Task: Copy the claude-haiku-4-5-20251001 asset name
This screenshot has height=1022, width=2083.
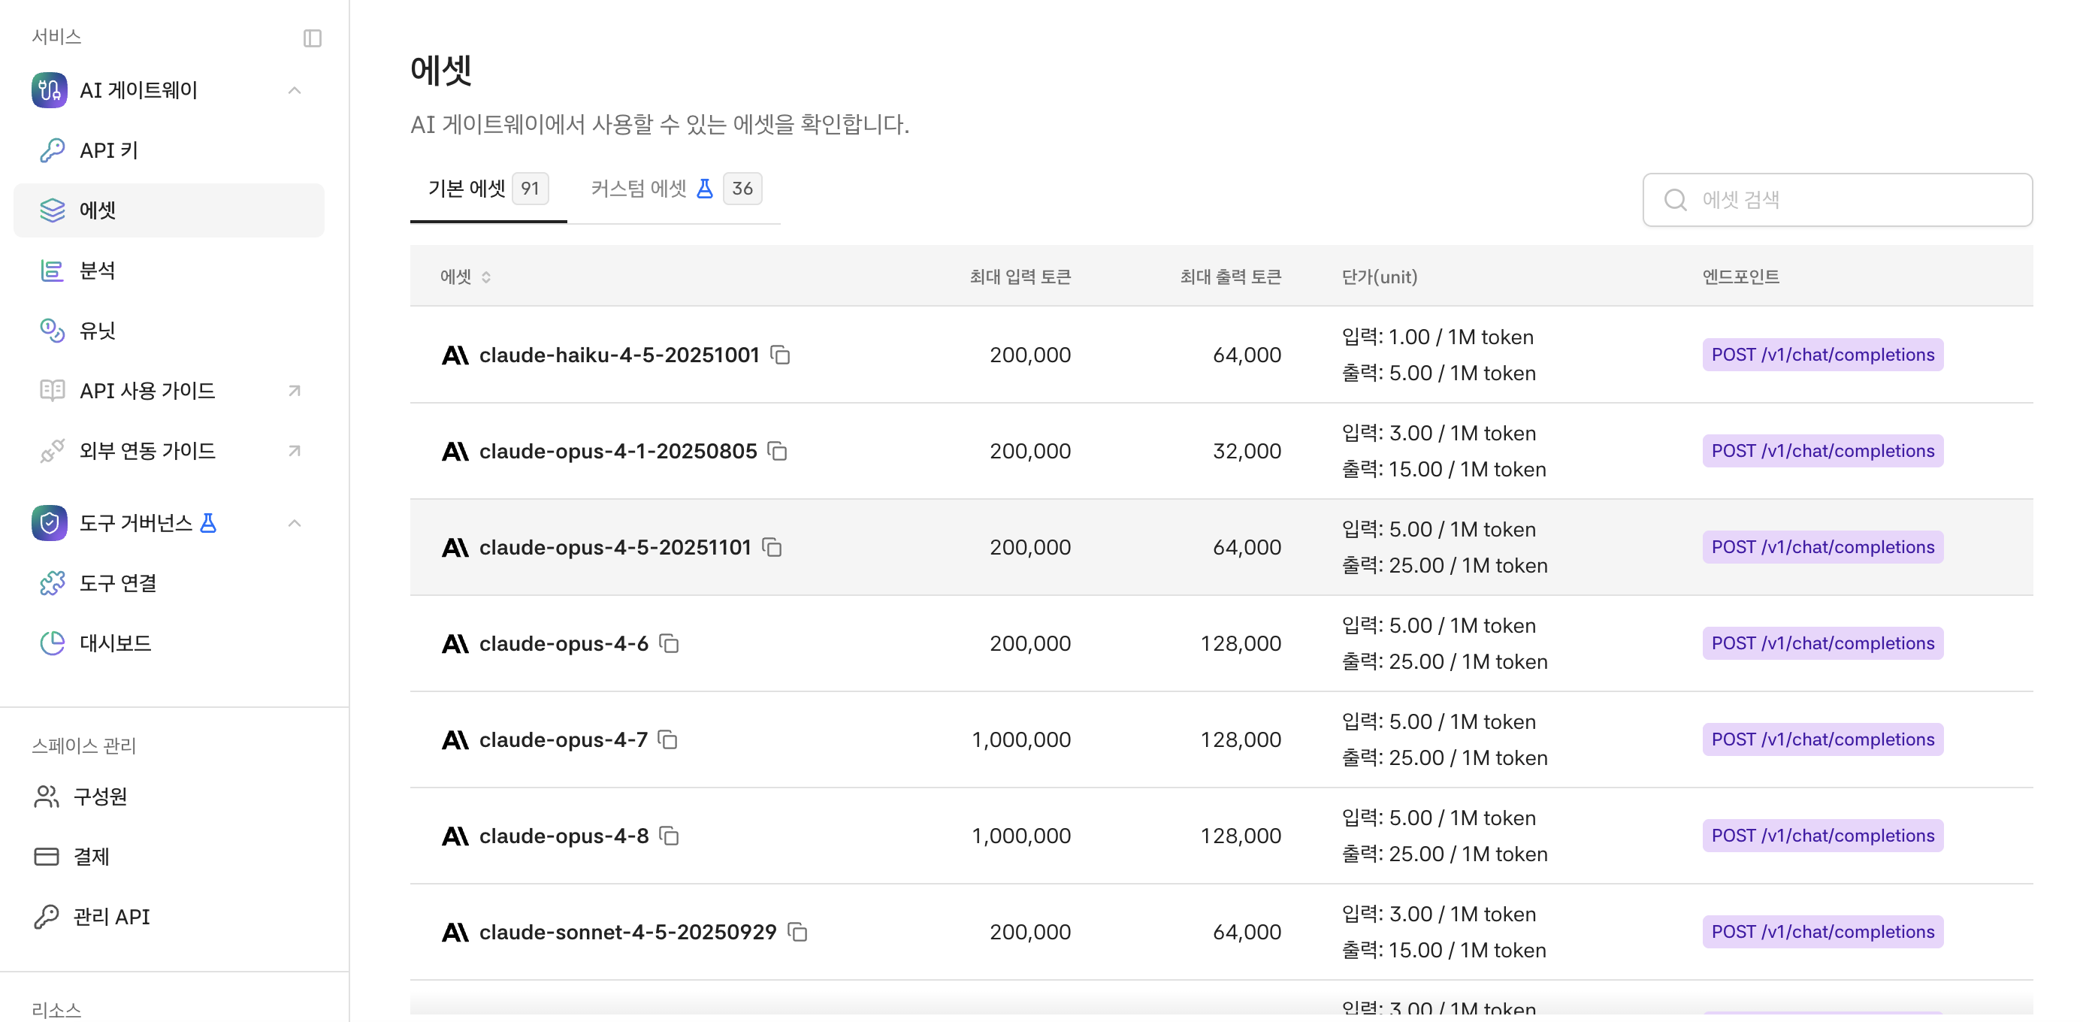Action: pos(780,355)
